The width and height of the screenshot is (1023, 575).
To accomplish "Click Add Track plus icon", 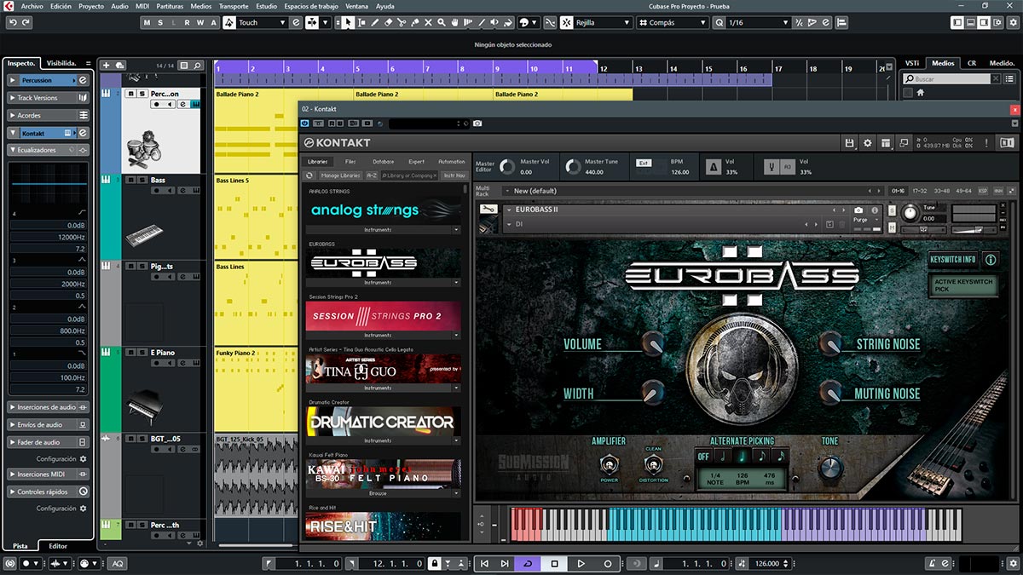I will [x=106, y=65].
